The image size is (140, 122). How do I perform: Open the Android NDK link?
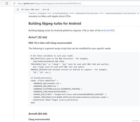point(108,31)
